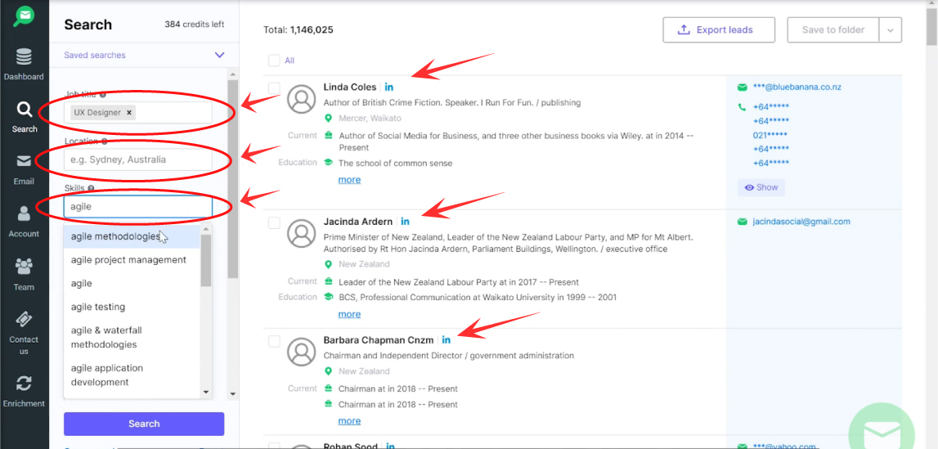The width and height of the screenshot is (938, 449).
Task: Click the green app logo icon
Action: 24,16
